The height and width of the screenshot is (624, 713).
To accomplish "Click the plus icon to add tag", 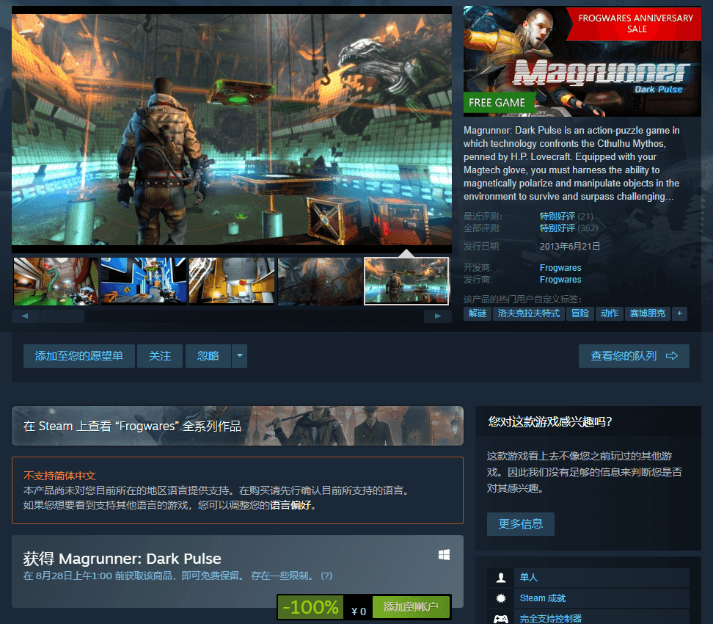I will point(679,313).
